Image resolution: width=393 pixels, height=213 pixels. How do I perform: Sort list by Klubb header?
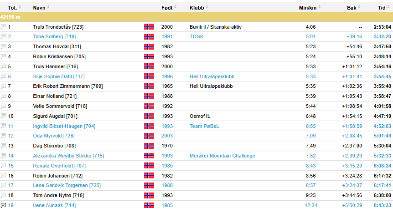[x=197, y=8]
